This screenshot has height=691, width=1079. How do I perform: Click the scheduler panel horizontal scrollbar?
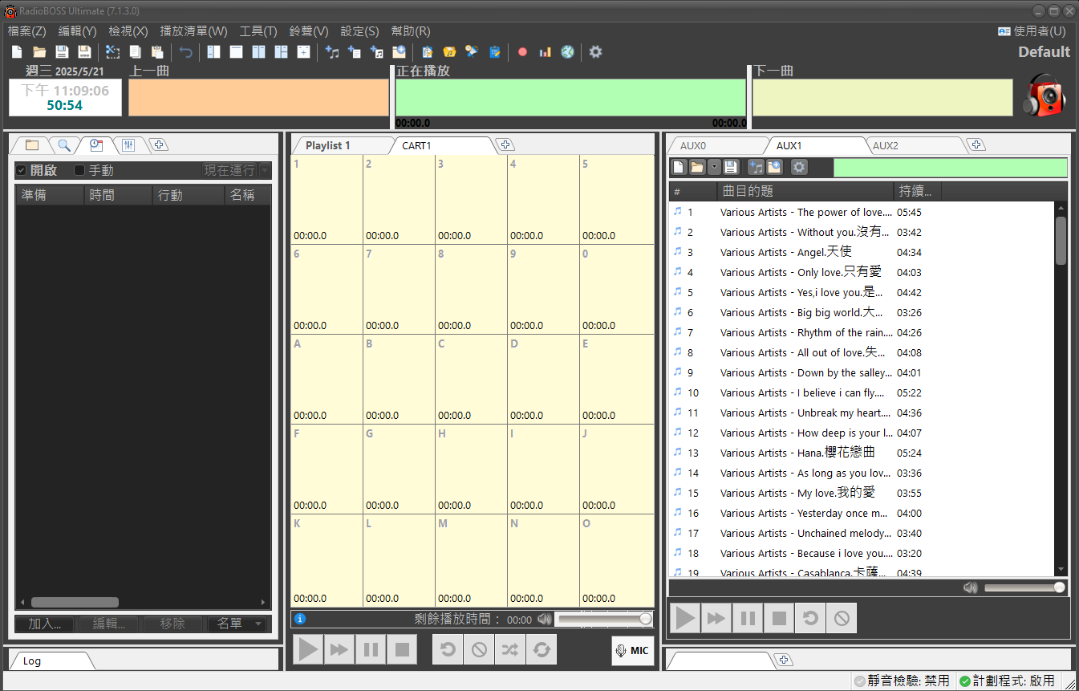pyautogui.click(x=144, y=602)
